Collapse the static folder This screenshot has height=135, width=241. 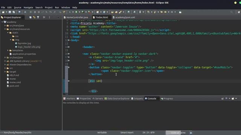click(8, 33)
